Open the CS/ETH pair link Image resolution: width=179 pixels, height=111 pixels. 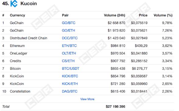[x=68, y=61]
